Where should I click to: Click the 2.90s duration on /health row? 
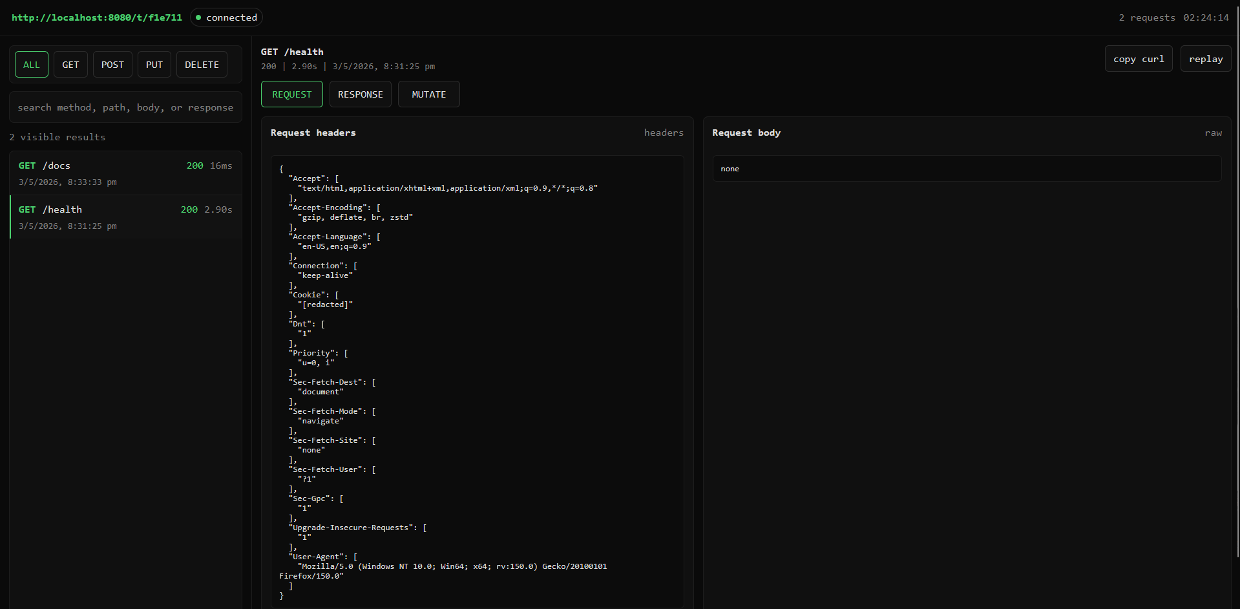pyautogui.click(x=218, y=209)
